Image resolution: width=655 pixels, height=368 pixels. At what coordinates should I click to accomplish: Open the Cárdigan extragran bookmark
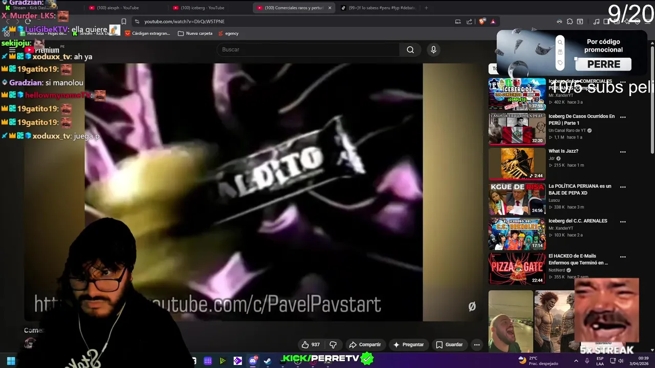(x=147, y=33)
